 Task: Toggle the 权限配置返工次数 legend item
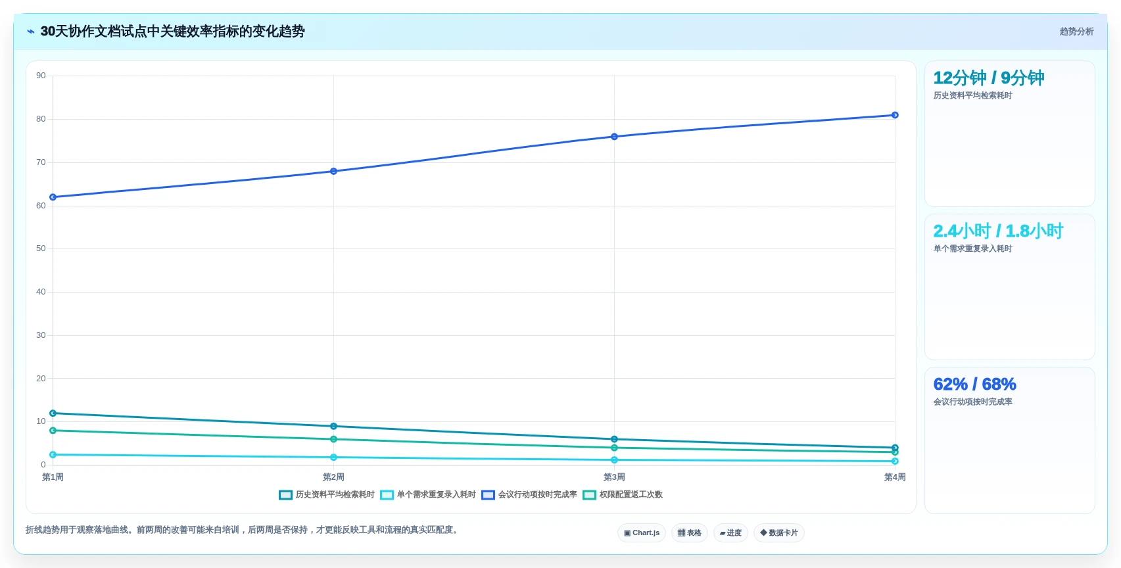pyautogui.click(x=623, y=495)
